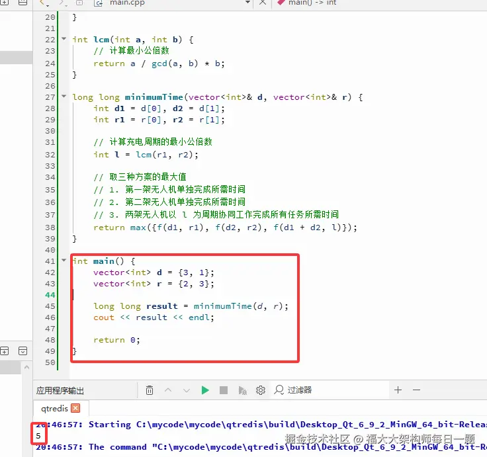Clear the application output with the trash icon
The image size is (487, 457).
[150, 390]
